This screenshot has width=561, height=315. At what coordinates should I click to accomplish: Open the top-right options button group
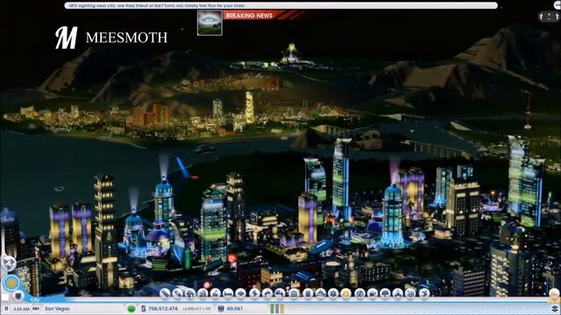click(x=550, y=17)
